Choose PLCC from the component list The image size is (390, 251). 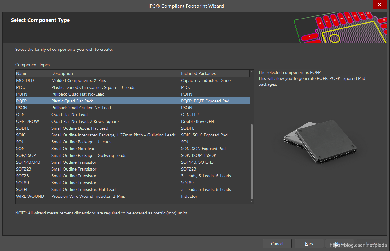point(21,87)
